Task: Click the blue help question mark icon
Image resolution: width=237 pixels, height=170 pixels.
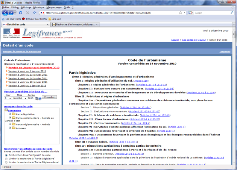Action: click(x=40, y=99)
